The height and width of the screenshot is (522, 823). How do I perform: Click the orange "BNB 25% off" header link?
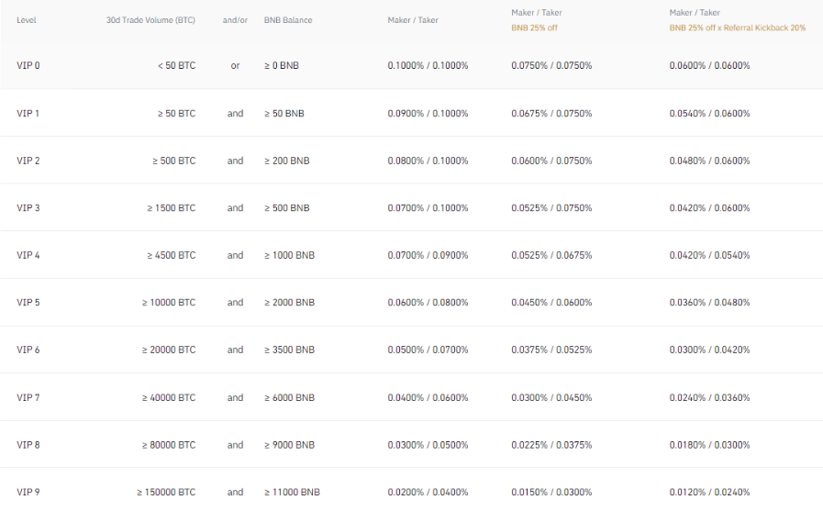coord(536,28)
